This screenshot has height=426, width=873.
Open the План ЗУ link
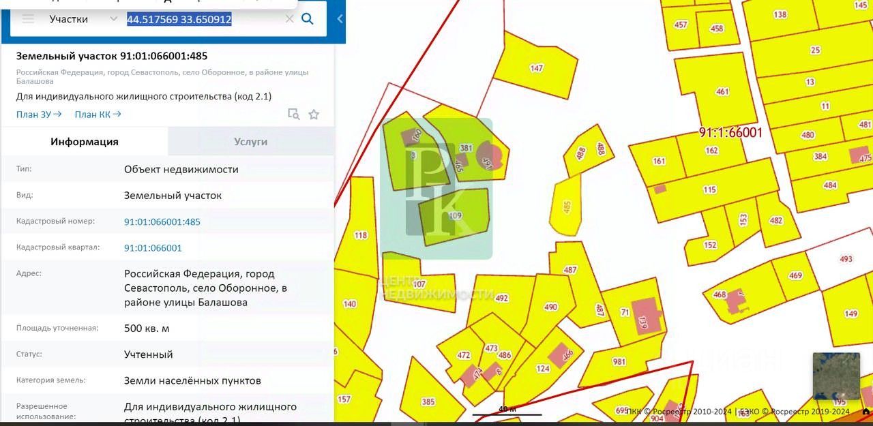pyautogui.click(x=39, y=115)
